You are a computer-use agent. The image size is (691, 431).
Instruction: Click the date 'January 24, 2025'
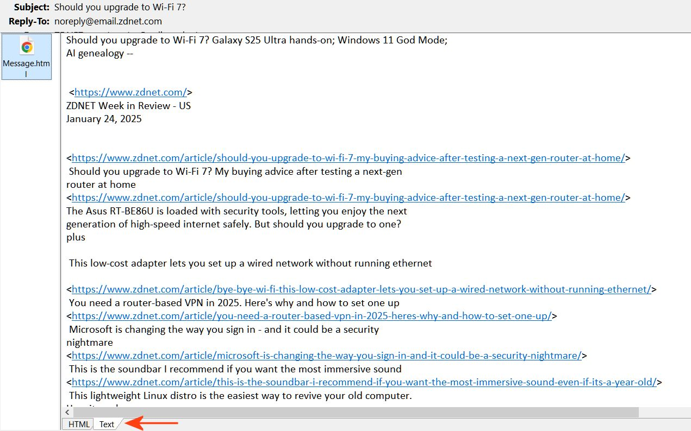point(104,119)
